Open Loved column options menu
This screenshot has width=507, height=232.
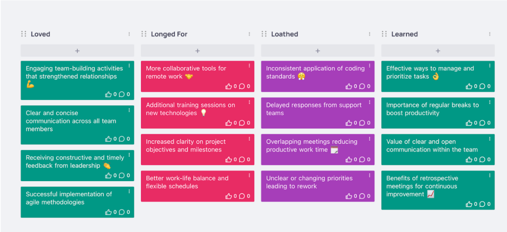click(129, 34)
